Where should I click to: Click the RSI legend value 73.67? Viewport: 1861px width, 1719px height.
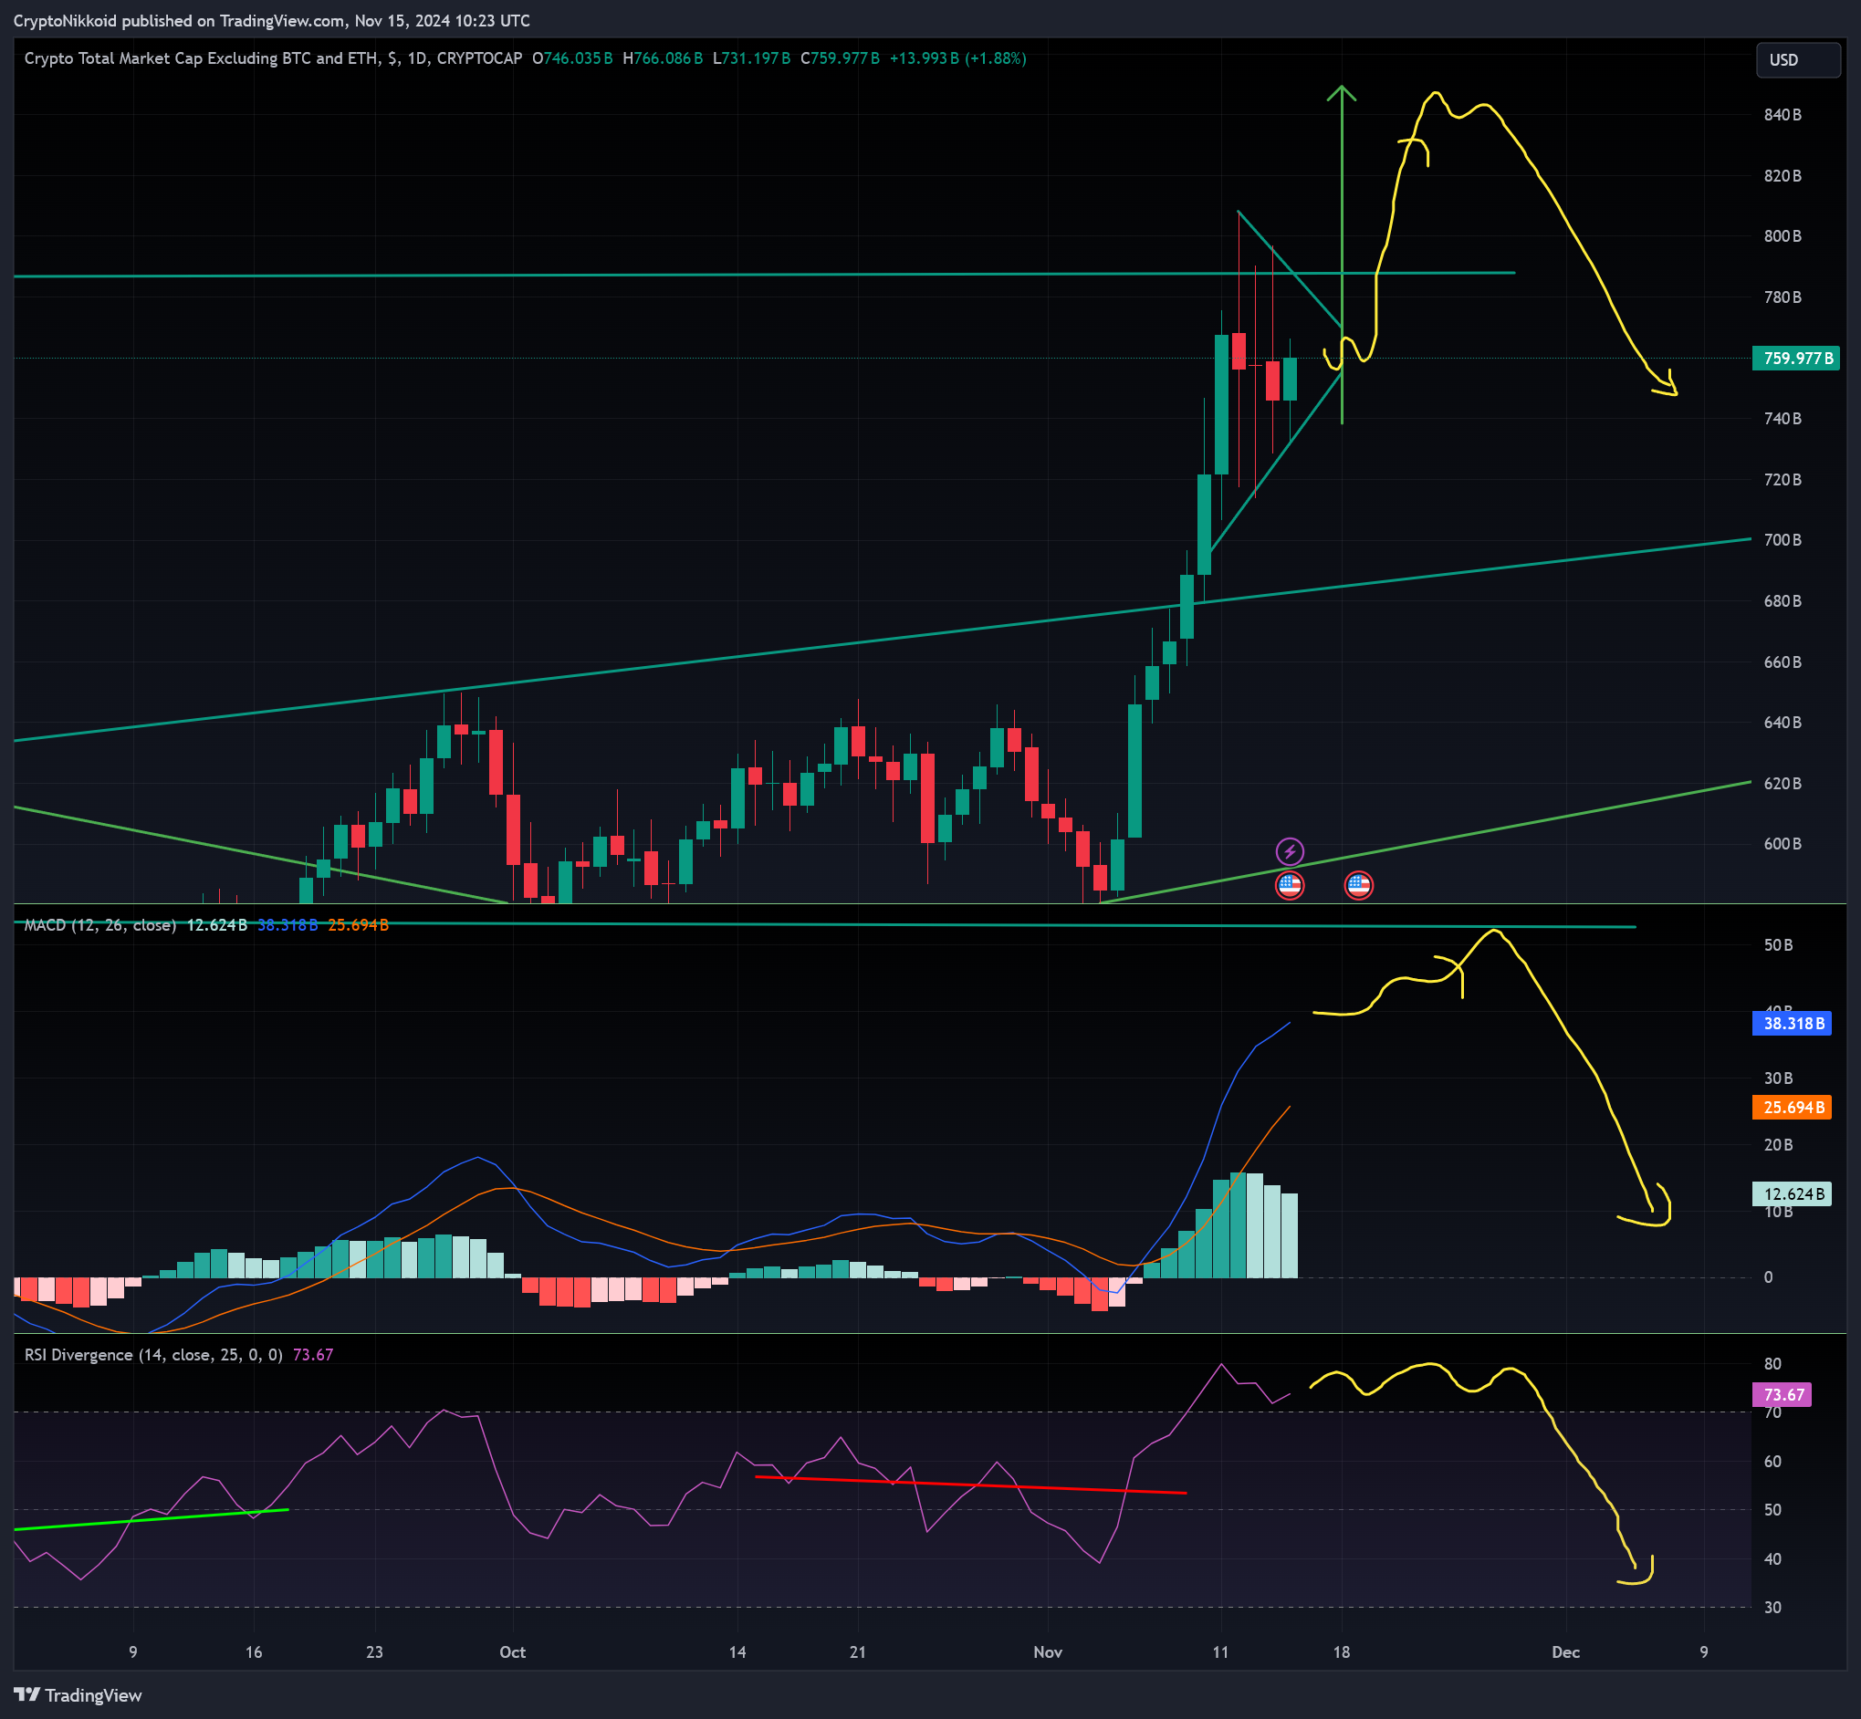pos(313,1354)
